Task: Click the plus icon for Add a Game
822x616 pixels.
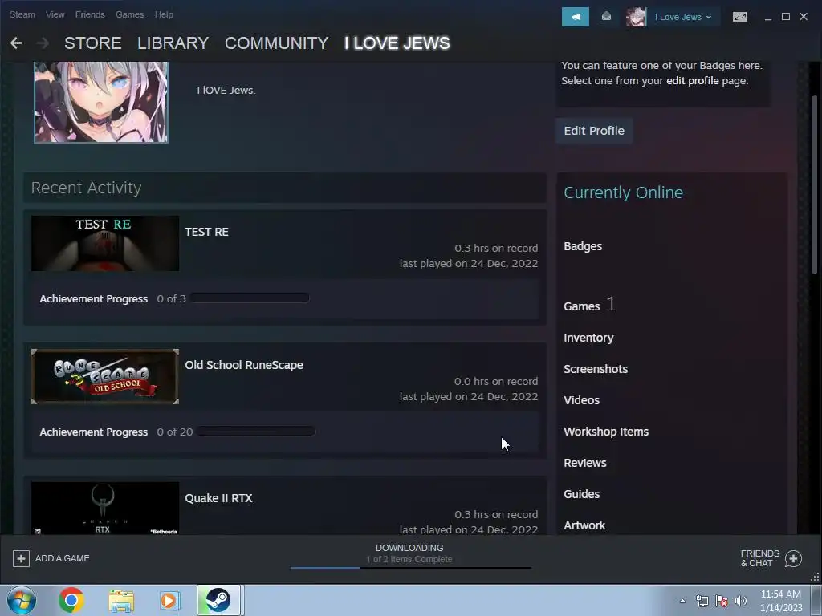Action: pos(21,558)
